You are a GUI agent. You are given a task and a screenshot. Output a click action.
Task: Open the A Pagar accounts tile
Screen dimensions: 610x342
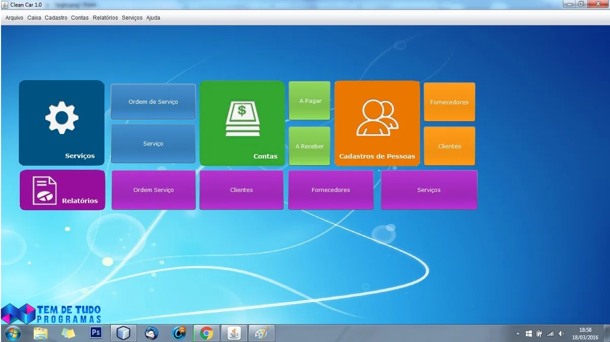(x=310, y=101)
